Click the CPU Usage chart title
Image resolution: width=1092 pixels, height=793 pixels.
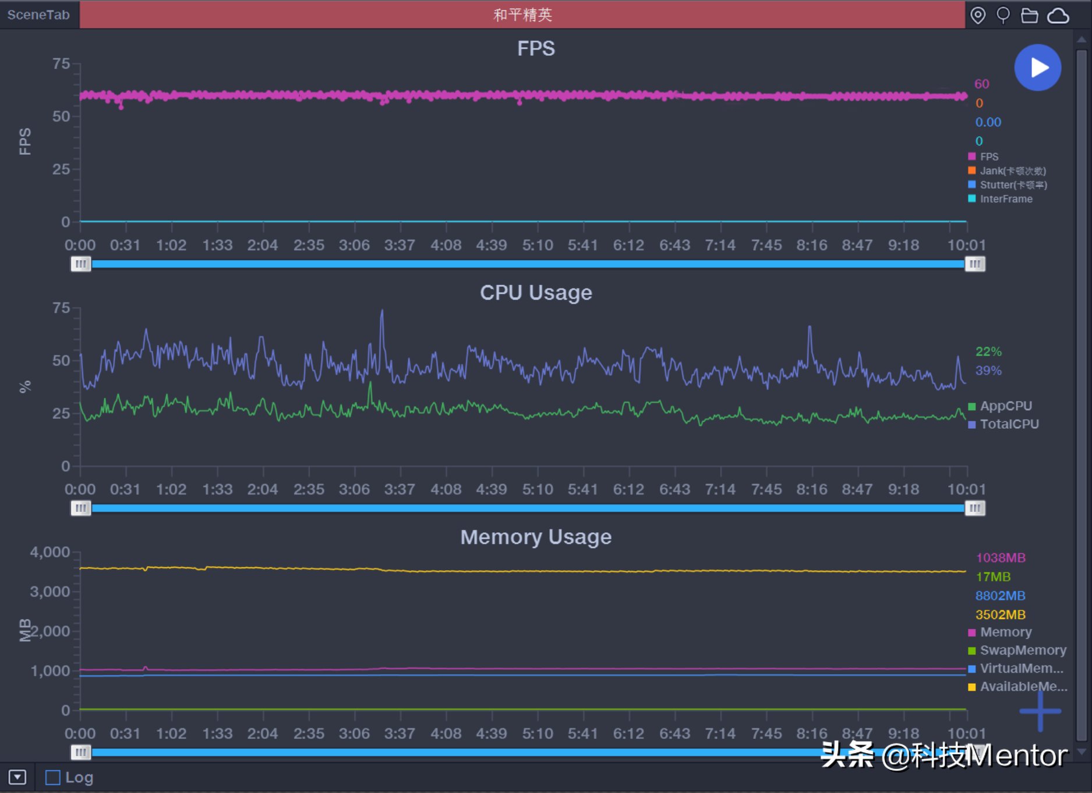tap(536, 293)
